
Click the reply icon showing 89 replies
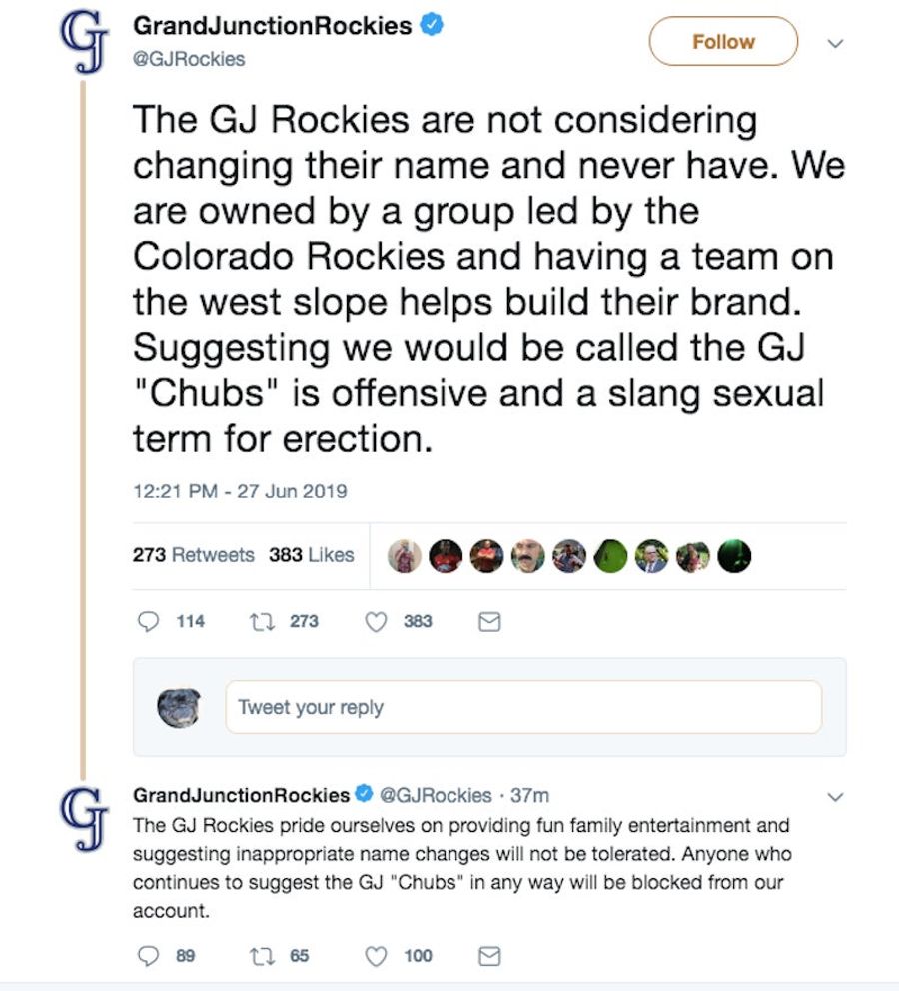149,956
